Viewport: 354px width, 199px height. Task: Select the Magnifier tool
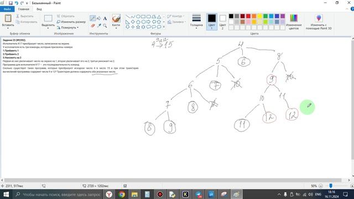(105, 26)
